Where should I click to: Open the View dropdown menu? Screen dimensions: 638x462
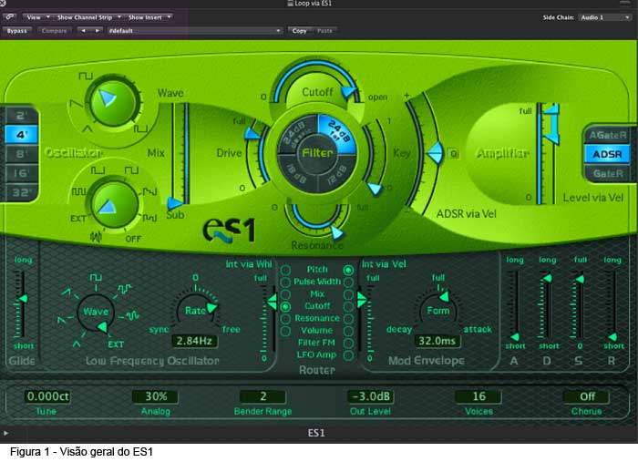(x=36, y=16)
